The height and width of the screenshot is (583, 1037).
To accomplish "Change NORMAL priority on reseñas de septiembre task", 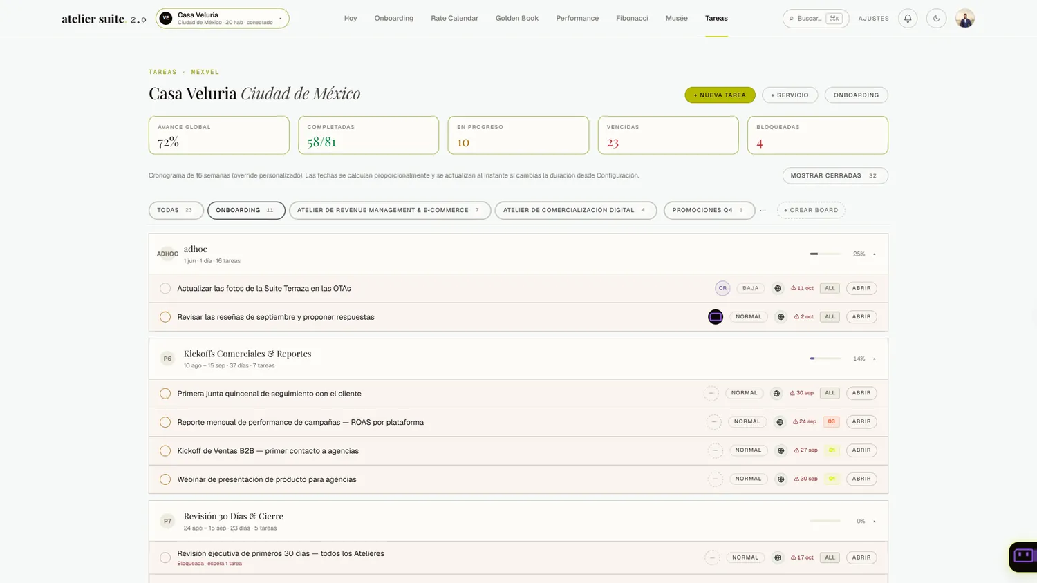I will pyautogui.click(x=749, y=317).
